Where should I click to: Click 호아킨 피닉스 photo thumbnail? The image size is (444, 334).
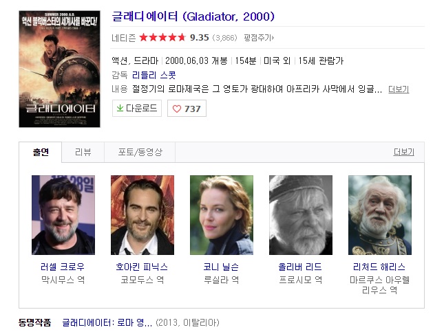click(142, 215)
